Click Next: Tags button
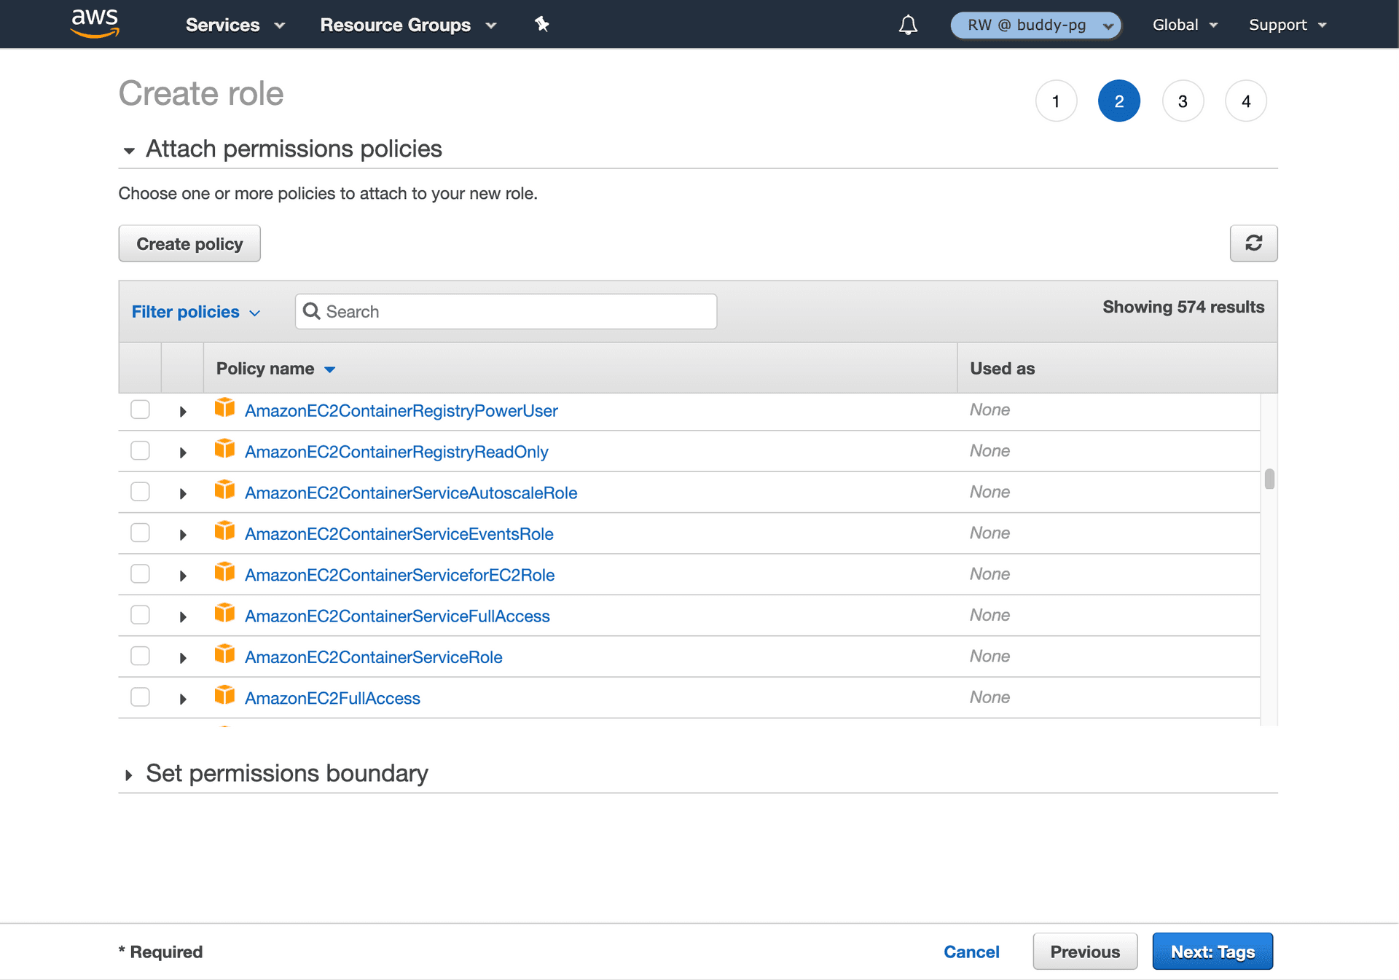Viewport: 1399px width, 980px height. (1212, 952)
